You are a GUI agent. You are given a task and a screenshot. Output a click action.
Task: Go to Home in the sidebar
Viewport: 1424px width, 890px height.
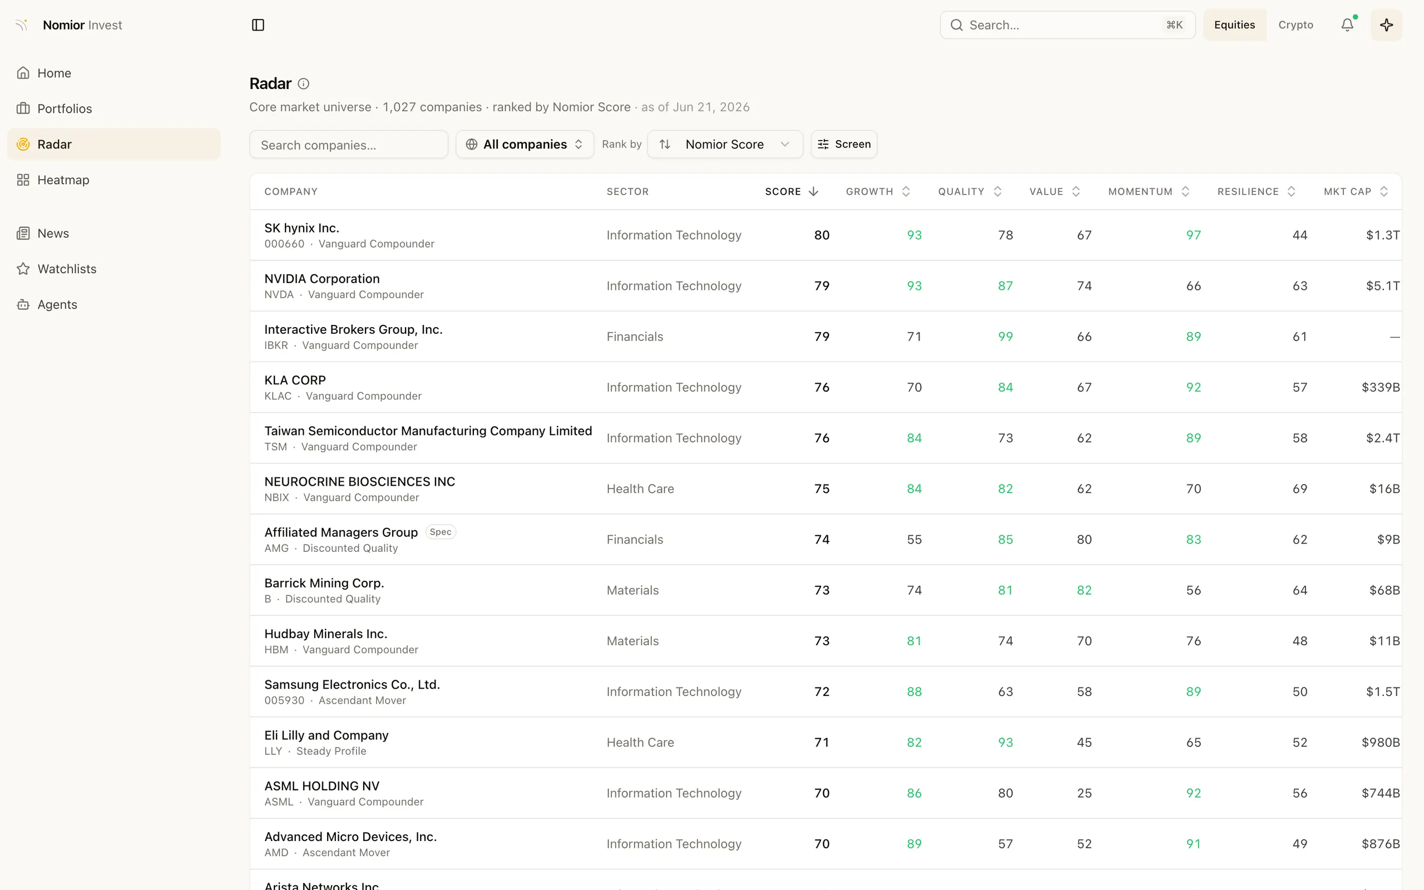click(x=113, y=73)
